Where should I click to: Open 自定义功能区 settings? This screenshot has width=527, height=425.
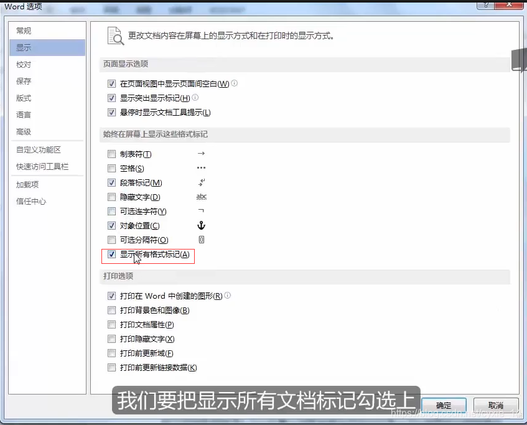click(x=47, y=149)
